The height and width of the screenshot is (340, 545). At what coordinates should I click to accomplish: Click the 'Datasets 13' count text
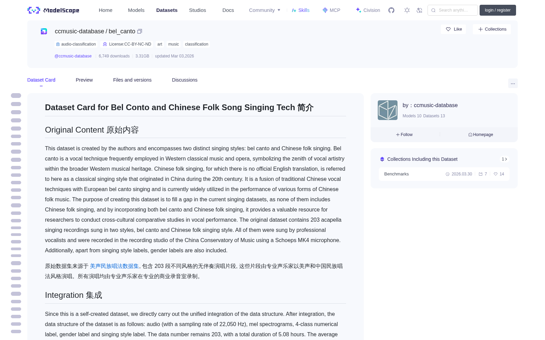[x=434, y=116]
